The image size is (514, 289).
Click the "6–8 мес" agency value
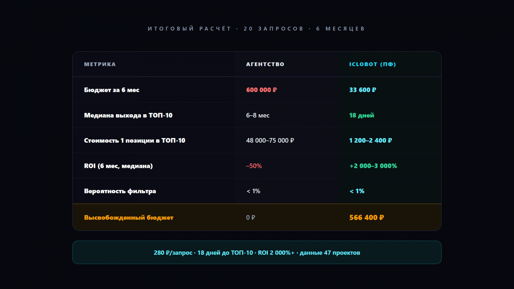pyautogui.click(x=258, y=115)
